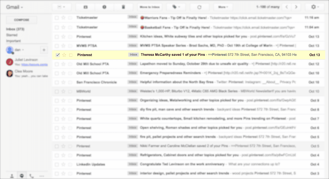Screen dimensions: 329x179
Task: Open the Clea Moore conversation
Action: click(x=27, y=74)
